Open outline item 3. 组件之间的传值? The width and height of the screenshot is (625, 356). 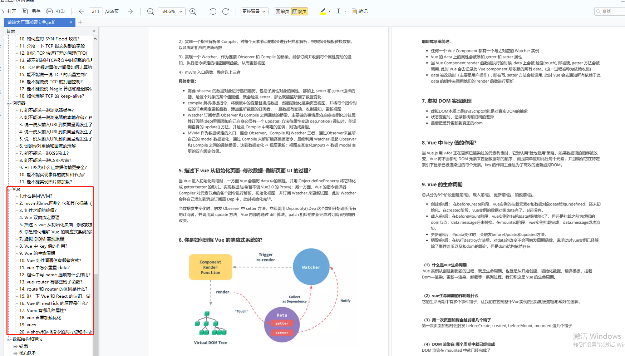(38, 211)
